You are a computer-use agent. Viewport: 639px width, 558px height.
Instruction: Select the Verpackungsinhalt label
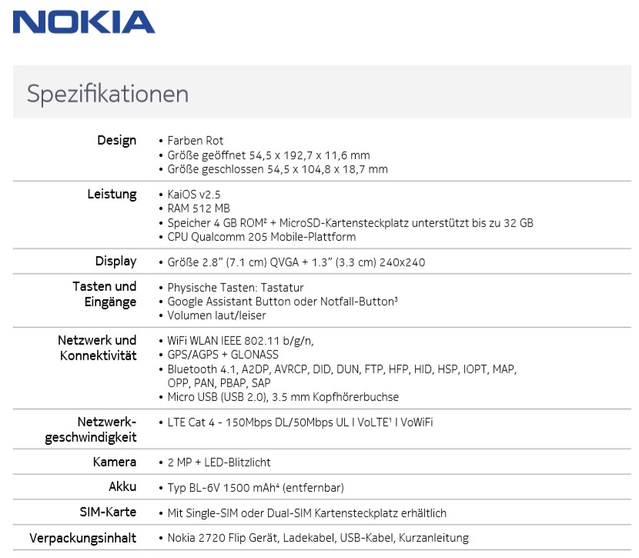point(83,537)
